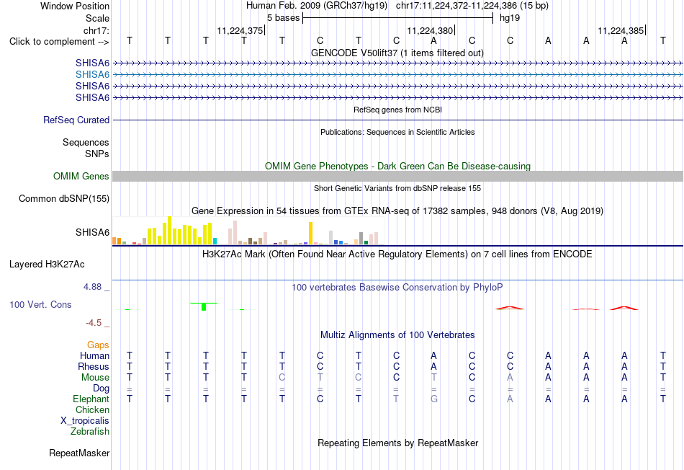Select the light-blue SHISA6 transcript label
This screenshot has width=684, height=470.
pyautogui.click(x=92, y=74)
